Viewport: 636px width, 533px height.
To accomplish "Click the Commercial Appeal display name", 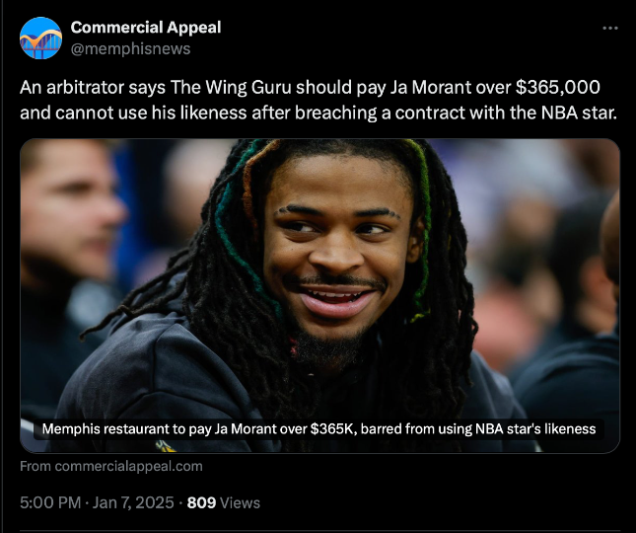I will pyautogui.click(x=146, y=28).
